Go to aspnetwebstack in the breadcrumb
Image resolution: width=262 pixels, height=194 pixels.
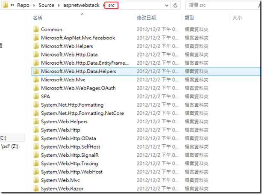click(81, 5)
